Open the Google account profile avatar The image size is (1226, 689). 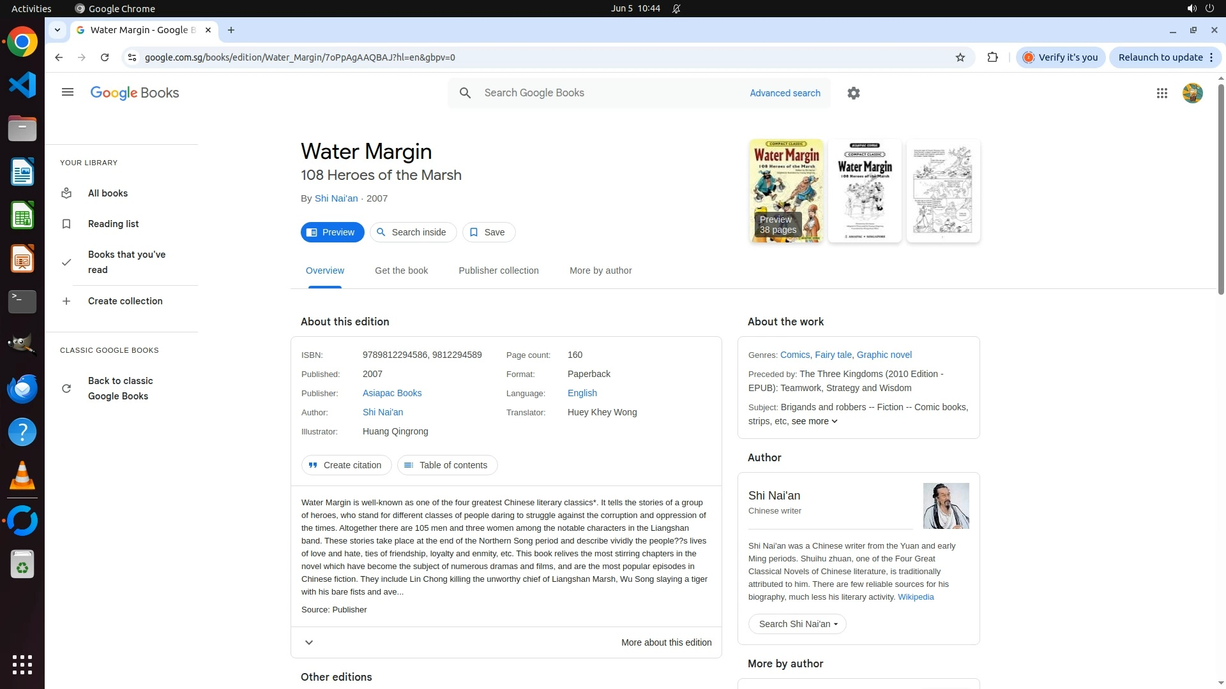[x=1192, y=93]
